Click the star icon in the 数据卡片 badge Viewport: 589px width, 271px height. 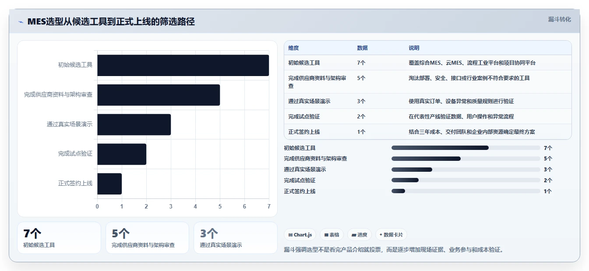[381, 235]
